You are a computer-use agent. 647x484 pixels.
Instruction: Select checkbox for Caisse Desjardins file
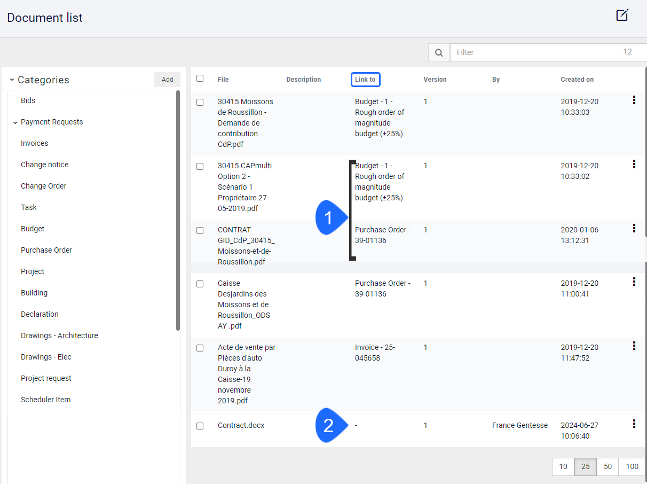click(x=200, y=284)
